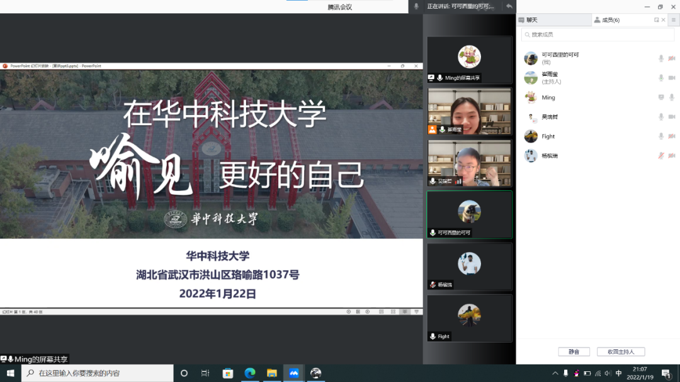Select 崔雨莹's video tile
The image size is (680, 382).
pyautogui.click(x=469, y=111)
